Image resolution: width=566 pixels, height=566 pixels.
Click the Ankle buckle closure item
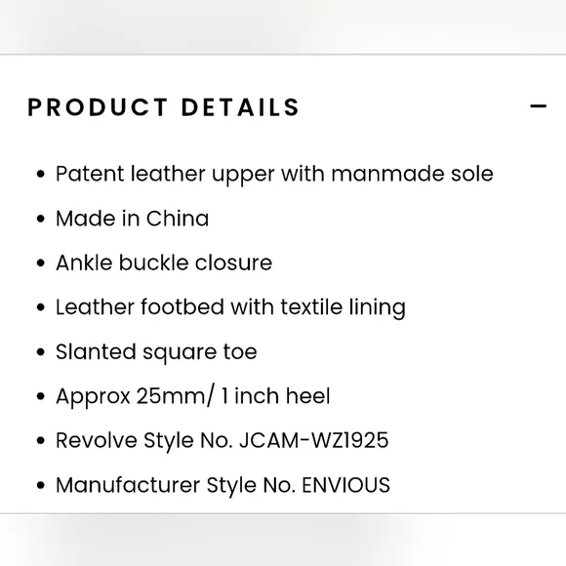[164, 263]
